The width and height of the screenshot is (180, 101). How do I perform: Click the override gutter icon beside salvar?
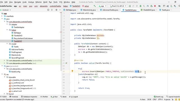click(66, 63)
